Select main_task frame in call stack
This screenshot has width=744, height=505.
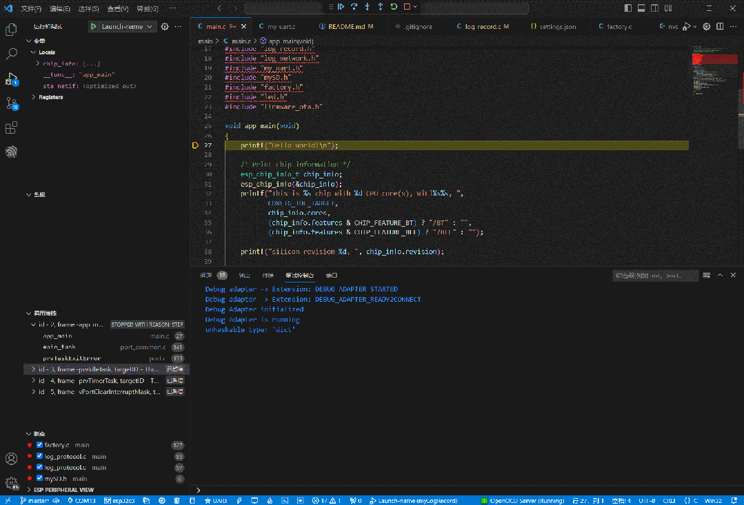click(59, 347)
